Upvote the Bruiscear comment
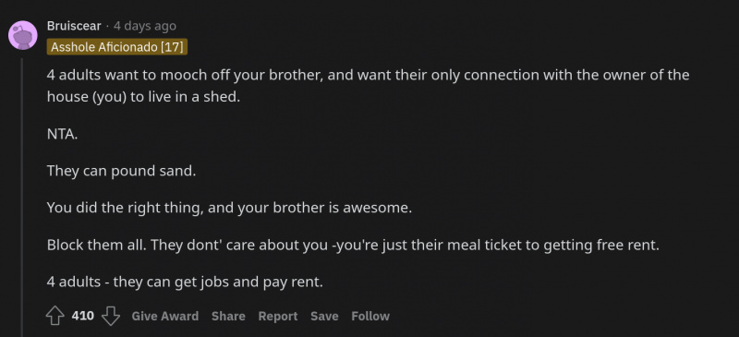The height and width of the screenshot is (337, 739). click(55, 316)
